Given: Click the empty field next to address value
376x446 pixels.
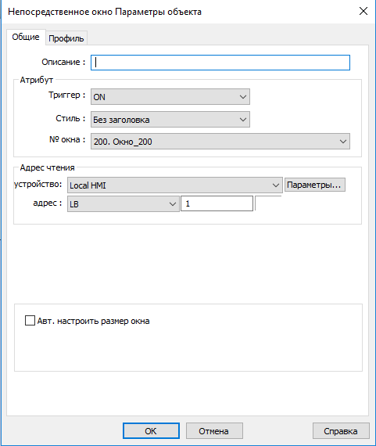Looking at the screenshot, I should click(x=268, y=203).
